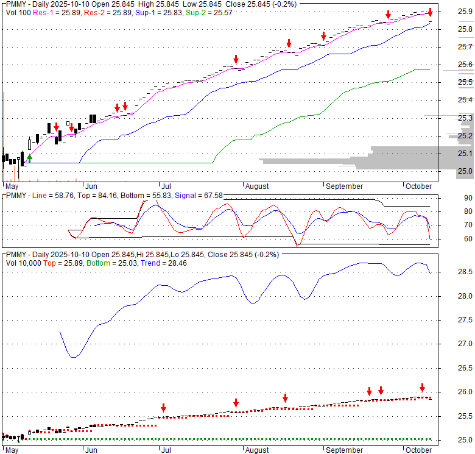Select the Line = 58.76 oscillator label
Viewport: 475px width, 454px height.
click(x=53, y=196)
